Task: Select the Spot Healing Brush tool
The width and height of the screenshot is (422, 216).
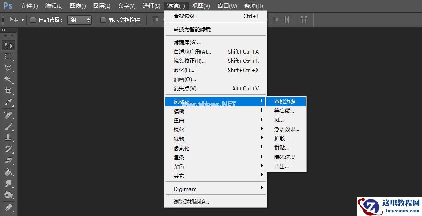Action: 8,115
